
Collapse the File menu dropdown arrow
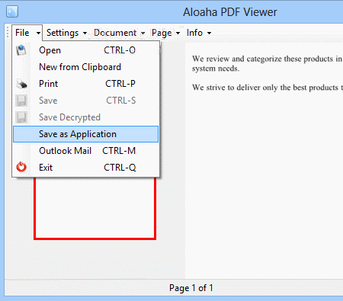38,33
